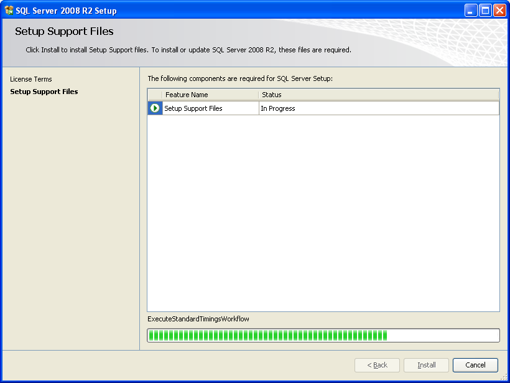Click the In Progress status cell
This screenshot has width=510, height=383.
[x=379, y=108]
